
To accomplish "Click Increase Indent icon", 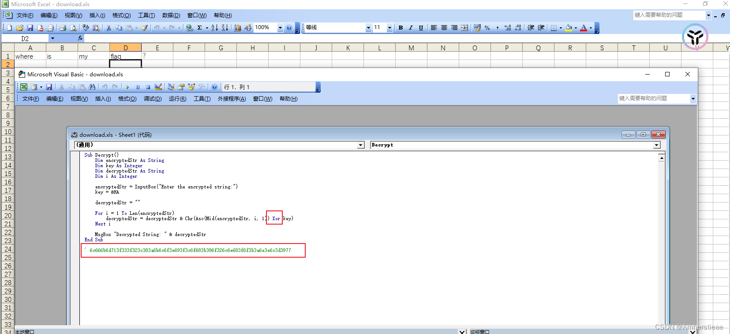I will click(x=541, y=28).
